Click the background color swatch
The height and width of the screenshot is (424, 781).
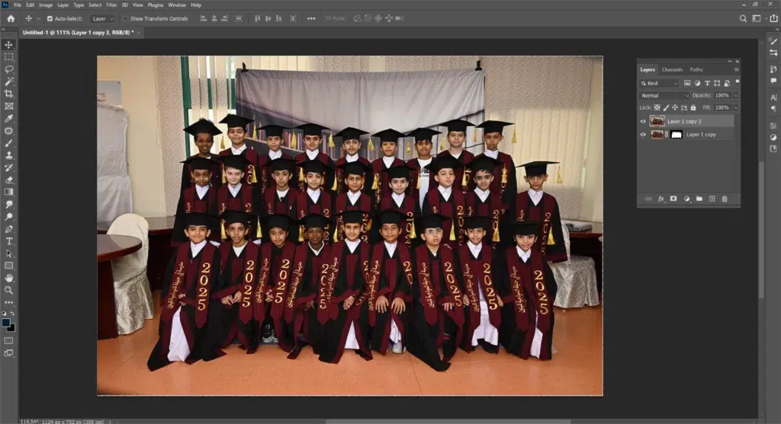[x=12, y=328]
